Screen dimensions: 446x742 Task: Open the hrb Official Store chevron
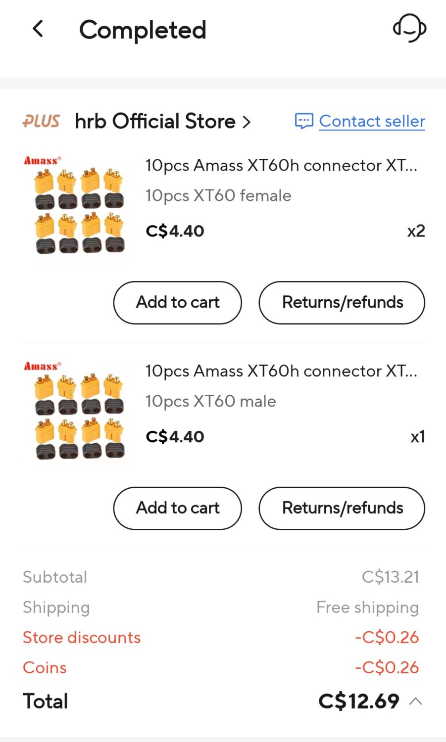click(x=247, y=122)
